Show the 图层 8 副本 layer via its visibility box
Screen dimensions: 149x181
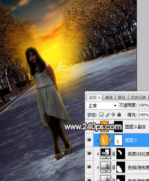[x=89, y=127]
